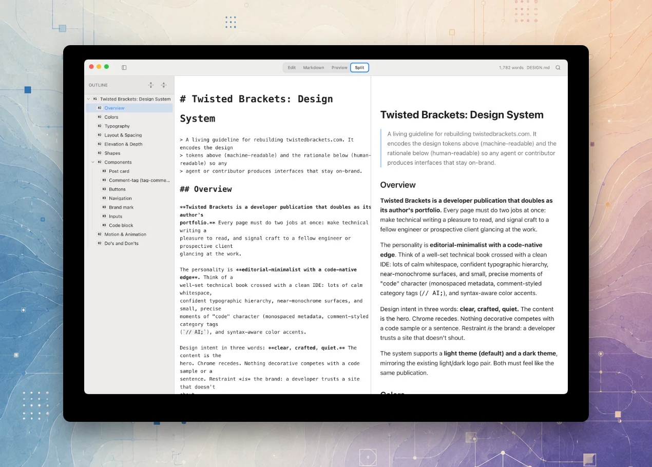This screenshot has width=652, height=467.
Task: Select the Split view segment
Action: [359, 68]
